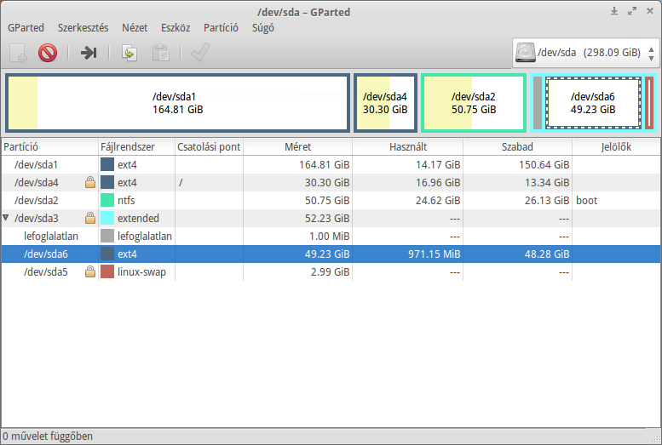Screen dimensions: 662x445
Task: Open the Eszköz menu
Action: (176, 28)
